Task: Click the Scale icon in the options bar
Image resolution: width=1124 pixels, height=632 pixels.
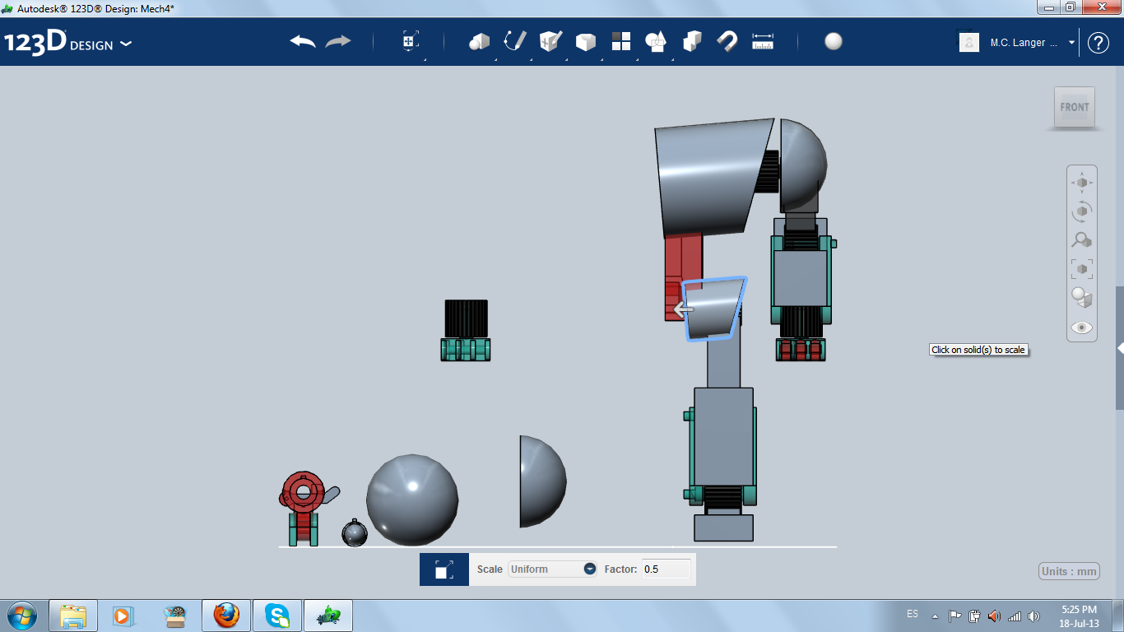Action: (444, 569)
